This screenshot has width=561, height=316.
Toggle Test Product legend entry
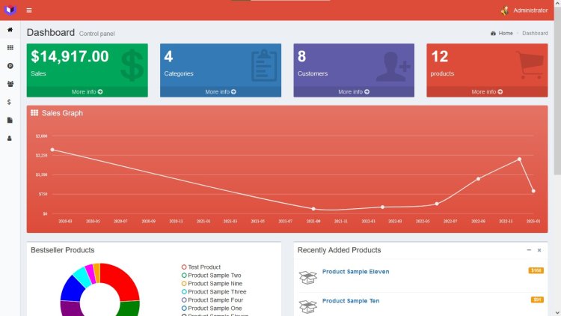point(200,267)
